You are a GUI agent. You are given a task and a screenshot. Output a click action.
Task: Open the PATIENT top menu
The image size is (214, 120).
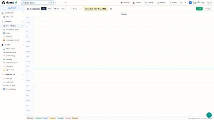point(137,2)
